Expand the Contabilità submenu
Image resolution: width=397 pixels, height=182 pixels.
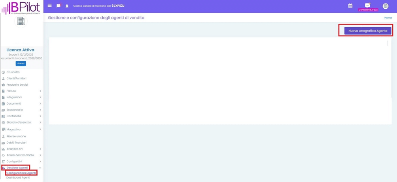click(x=40, y=116)
